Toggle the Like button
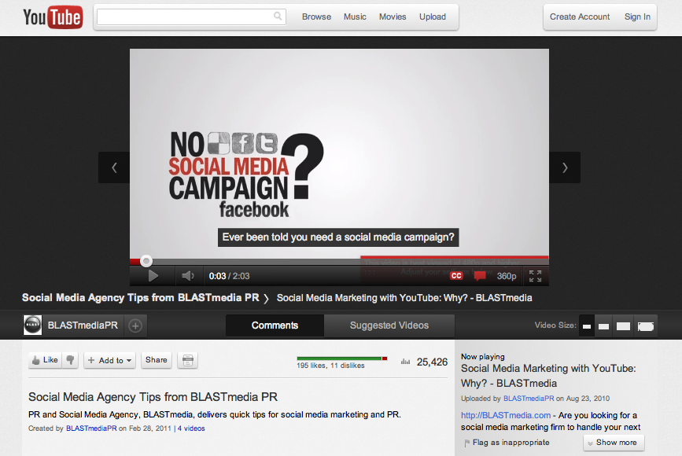The image size is (682, 456). (x=43, y=360)
